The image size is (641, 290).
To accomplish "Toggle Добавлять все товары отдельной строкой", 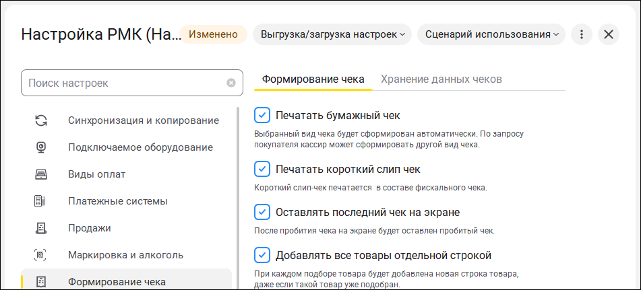I will pyautogui.click(x=262, y=255).
